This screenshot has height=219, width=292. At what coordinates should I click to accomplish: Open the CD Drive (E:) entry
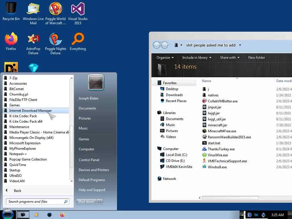[175, 161]
